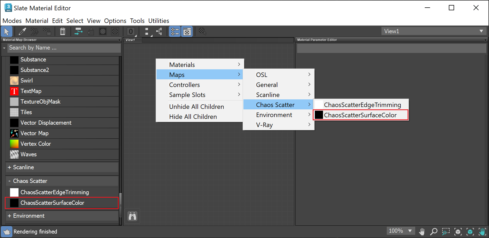This screenshot has height=238, width=489.
Task: Activate the Select tool arrow icon
Action: [7, 31]
